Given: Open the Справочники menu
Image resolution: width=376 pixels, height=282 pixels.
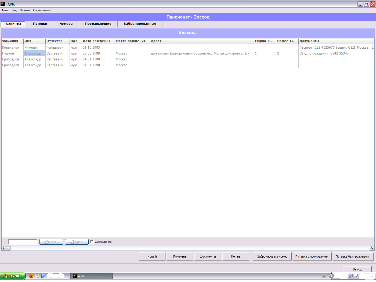Looking at the screenshot, I should click(x=42, y=10).
